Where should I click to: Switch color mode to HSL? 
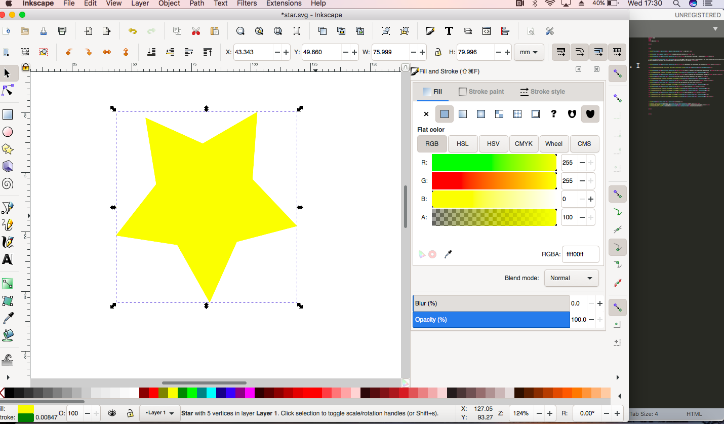[462, 144]
